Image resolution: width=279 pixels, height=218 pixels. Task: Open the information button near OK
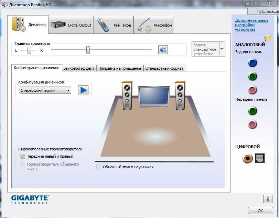tap(268, 199)
